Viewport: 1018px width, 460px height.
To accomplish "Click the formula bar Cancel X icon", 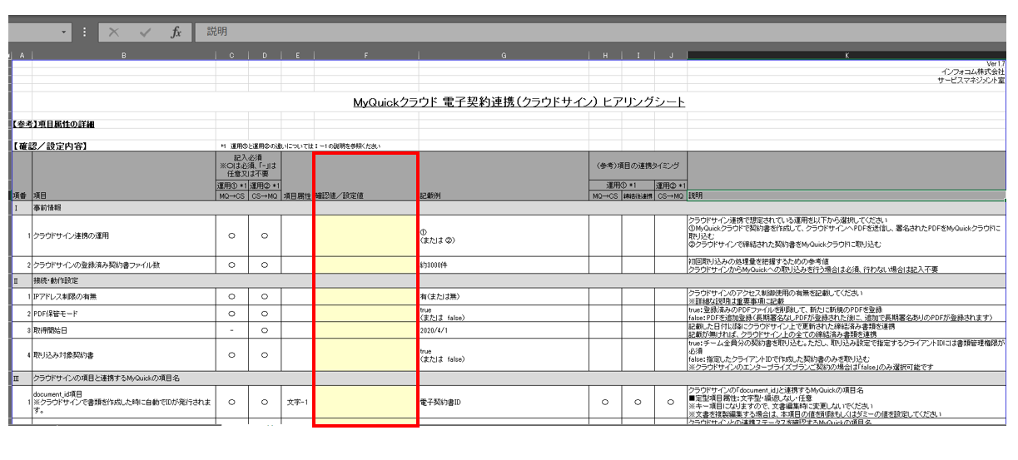I will click(114, 32).
